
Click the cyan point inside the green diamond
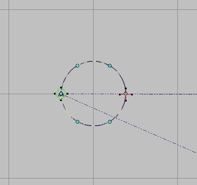coord(61,94)
